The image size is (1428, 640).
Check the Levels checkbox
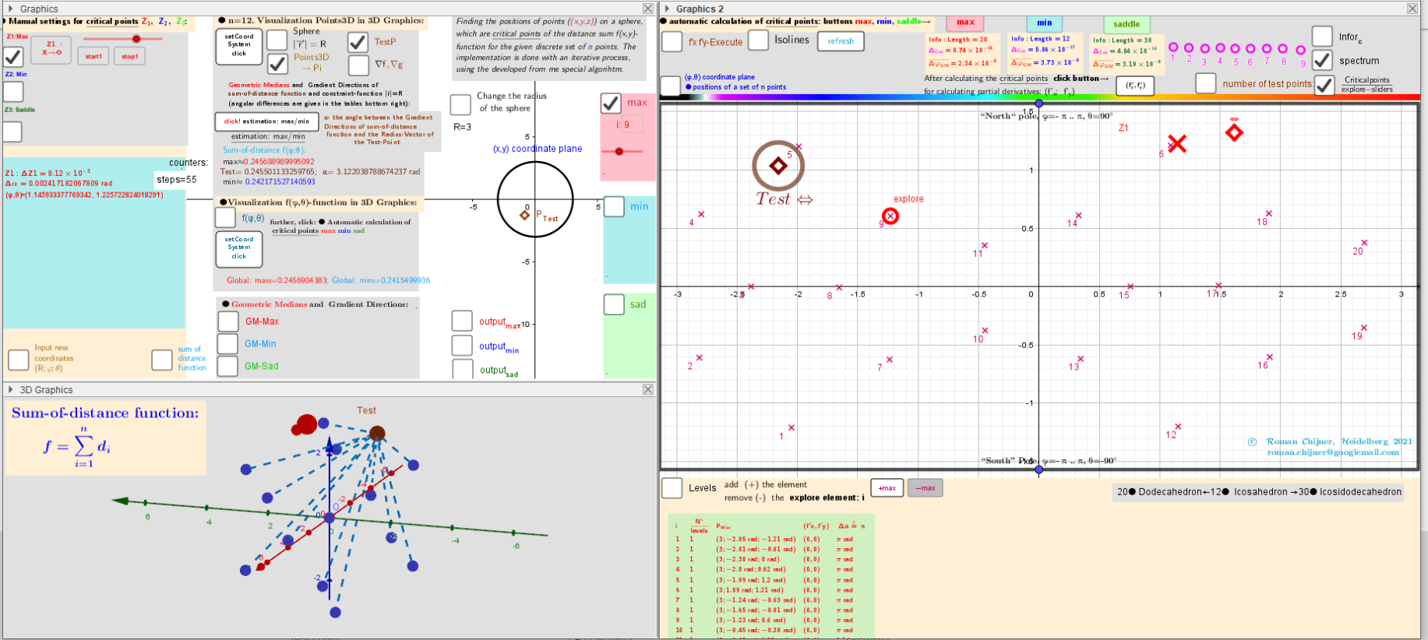[x=672, y=488]
